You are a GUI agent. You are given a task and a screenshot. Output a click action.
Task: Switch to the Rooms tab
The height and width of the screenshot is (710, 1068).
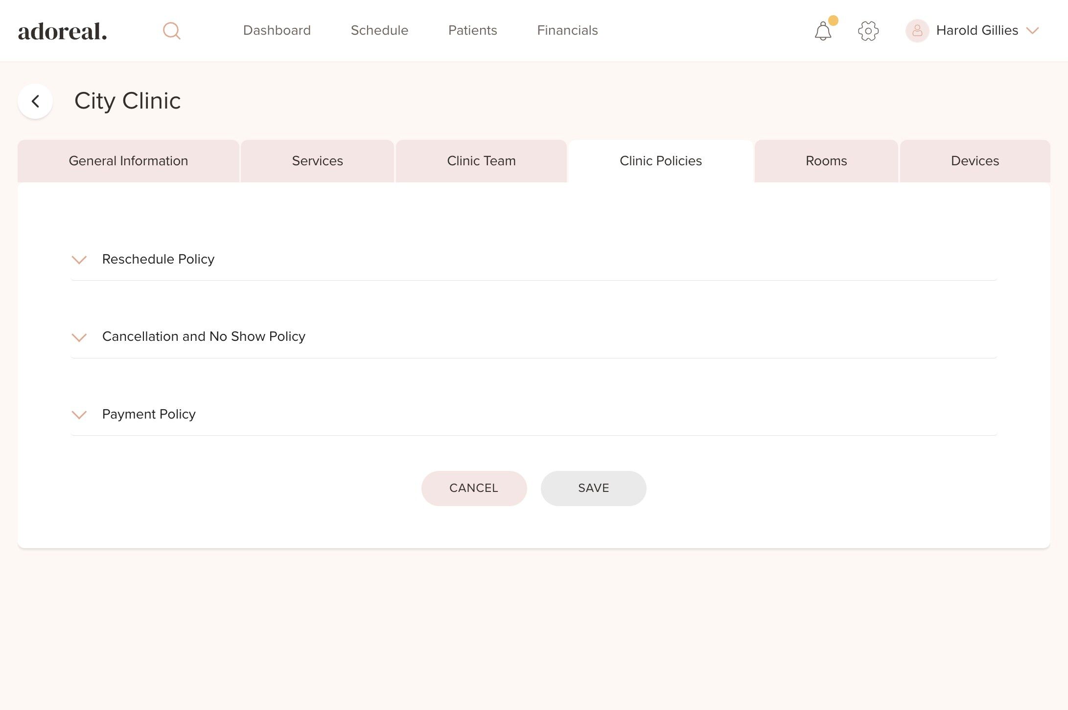826,161
